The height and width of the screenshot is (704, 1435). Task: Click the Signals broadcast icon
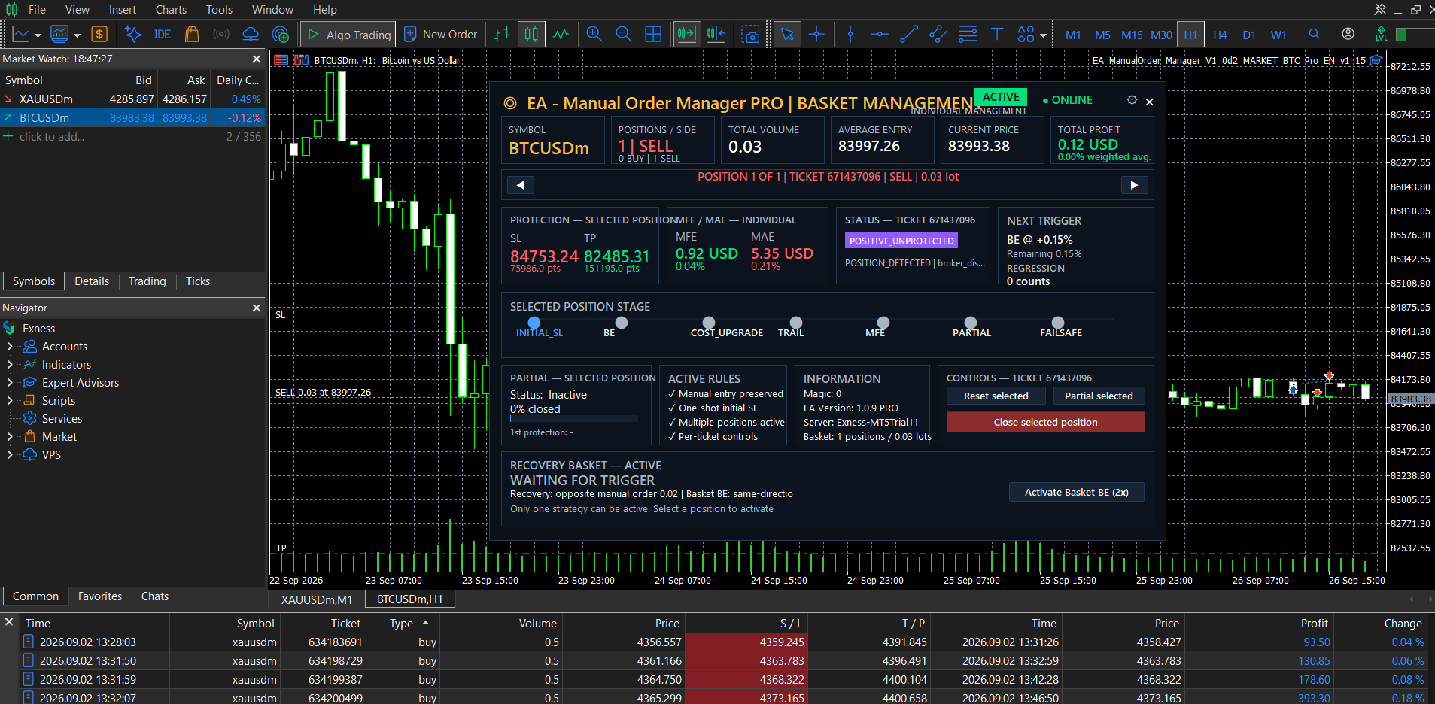[x=221, y=35]
